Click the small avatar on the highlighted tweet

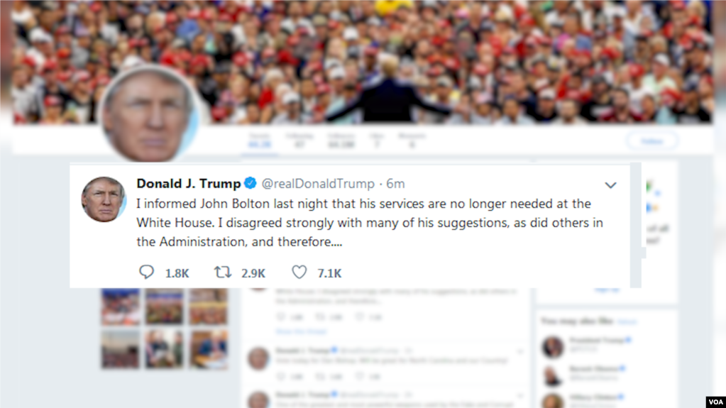pyautogui.click(x=104, y=199)
